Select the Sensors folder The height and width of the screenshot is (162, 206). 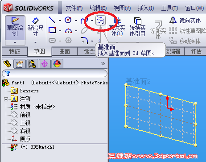coord(25,91)
